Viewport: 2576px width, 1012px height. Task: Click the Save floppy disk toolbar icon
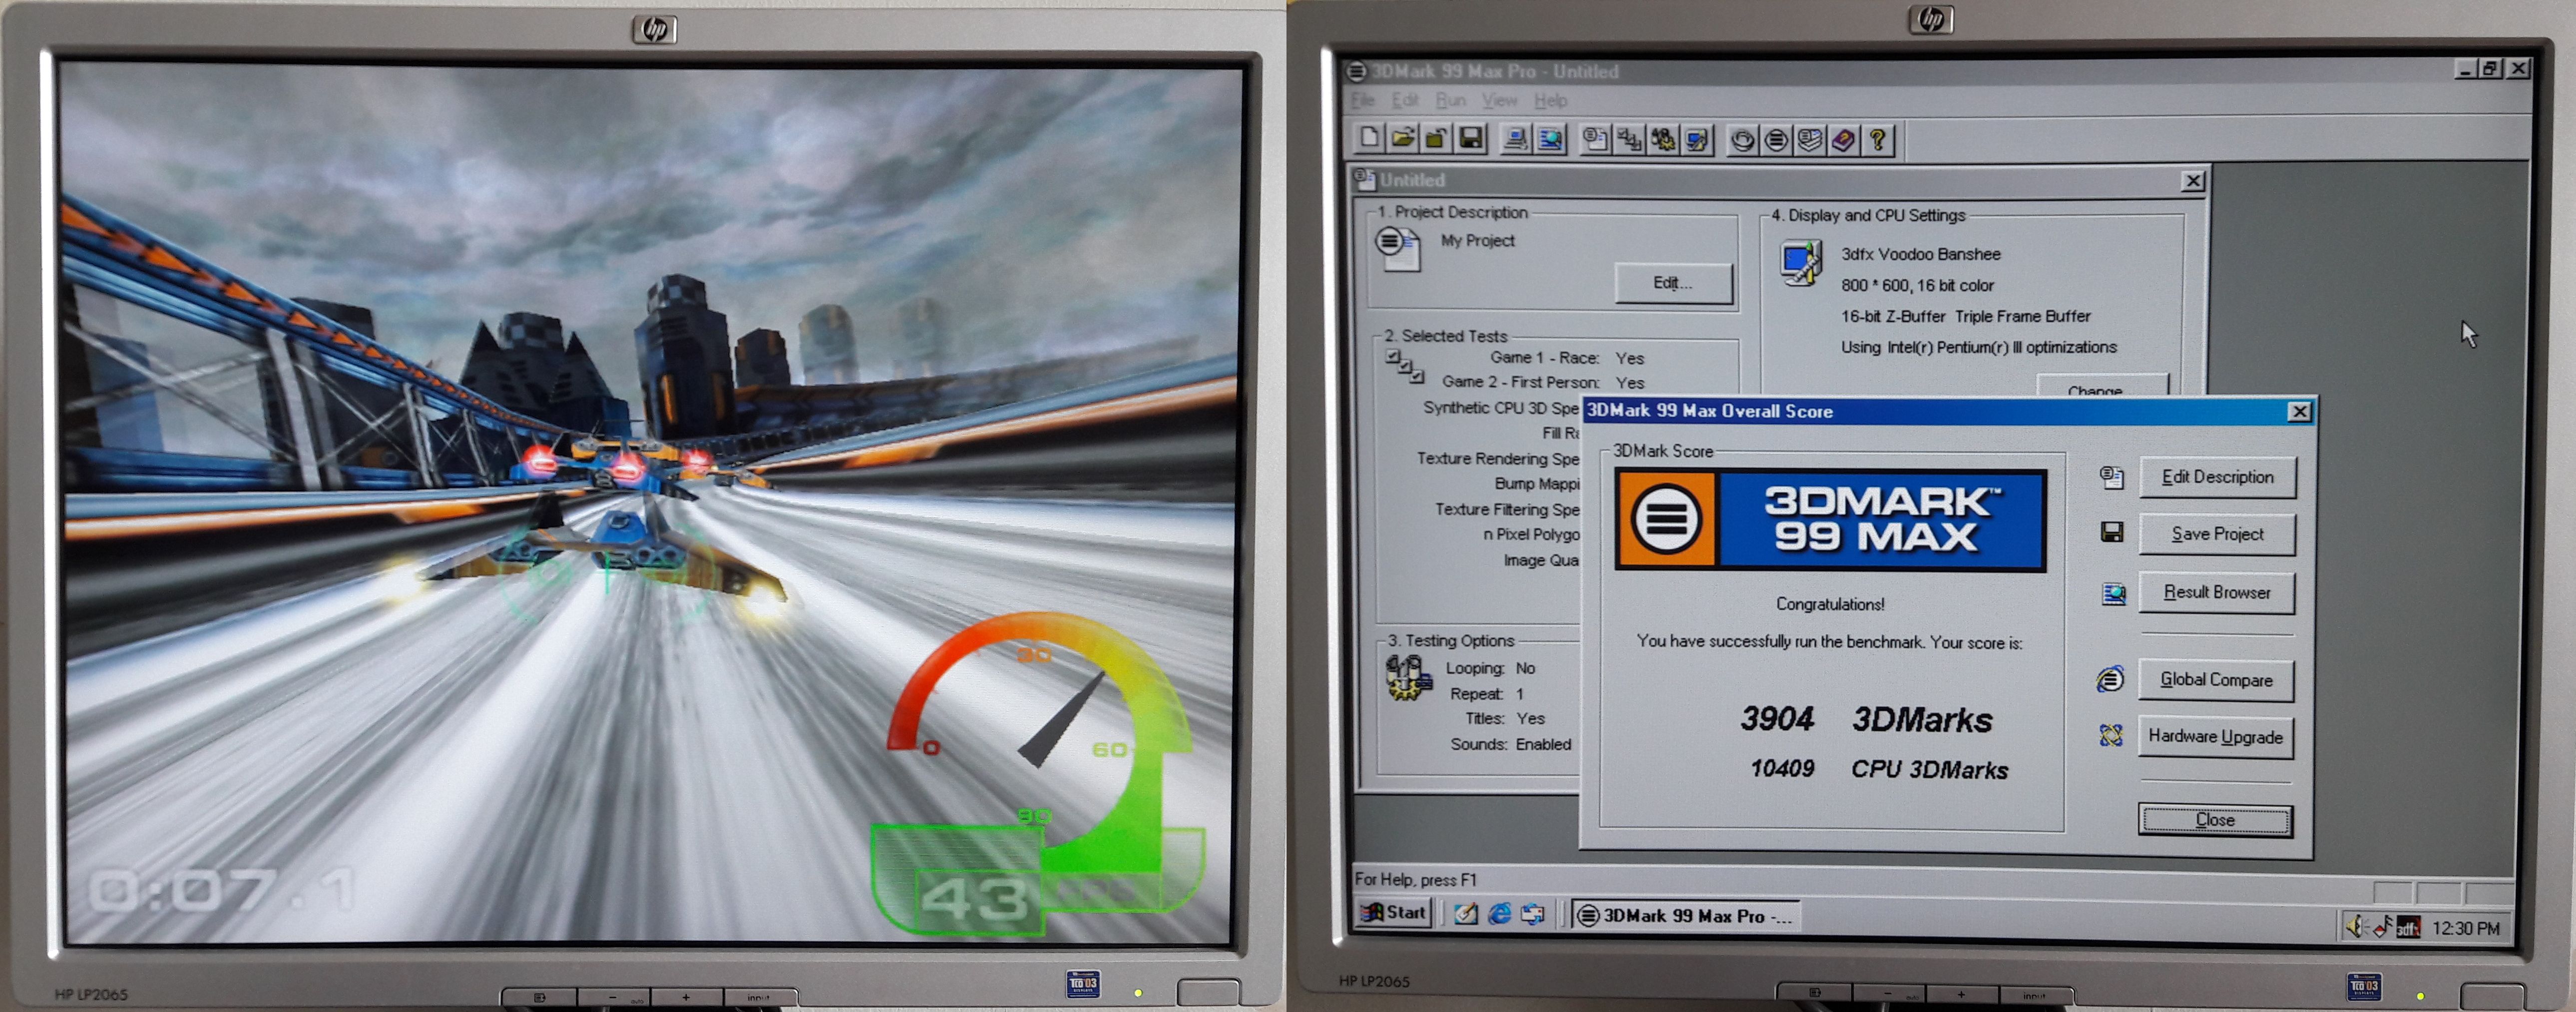[1471, 138]
